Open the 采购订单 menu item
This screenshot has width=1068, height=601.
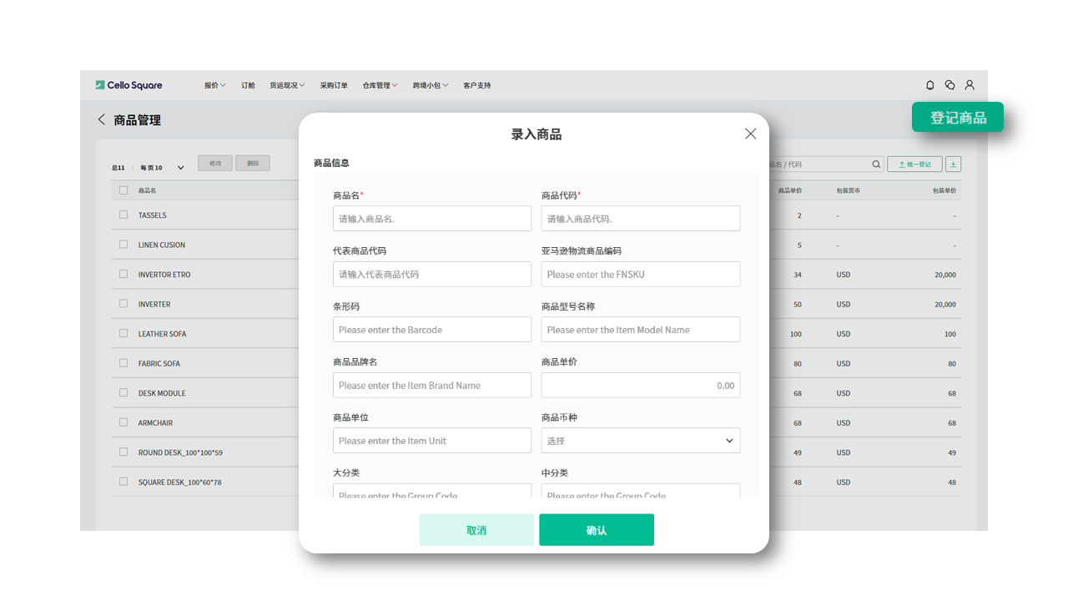(x=334, y=84)
